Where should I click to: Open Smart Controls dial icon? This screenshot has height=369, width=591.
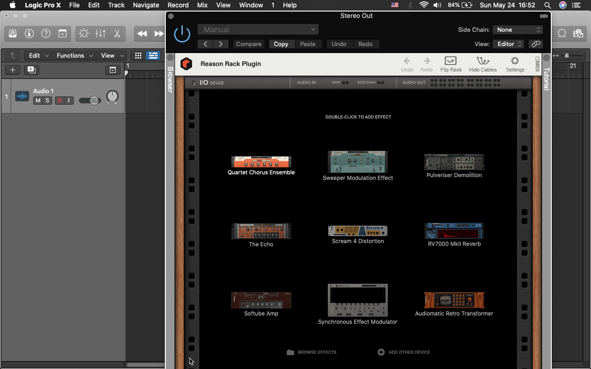pyautogui.click(x=84, y=34)
